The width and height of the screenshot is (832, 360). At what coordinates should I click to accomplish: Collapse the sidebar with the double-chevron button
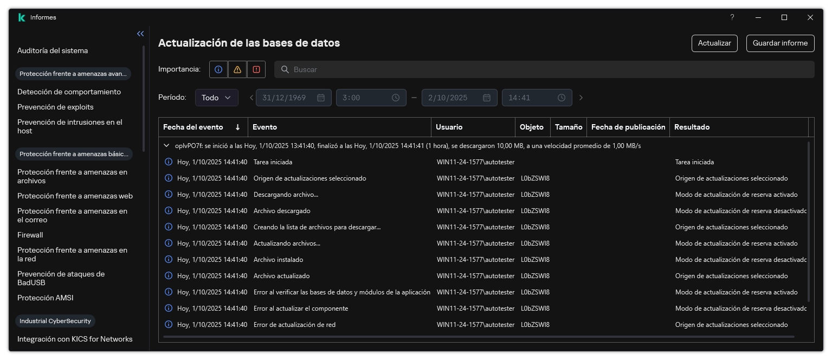[140, 34]
